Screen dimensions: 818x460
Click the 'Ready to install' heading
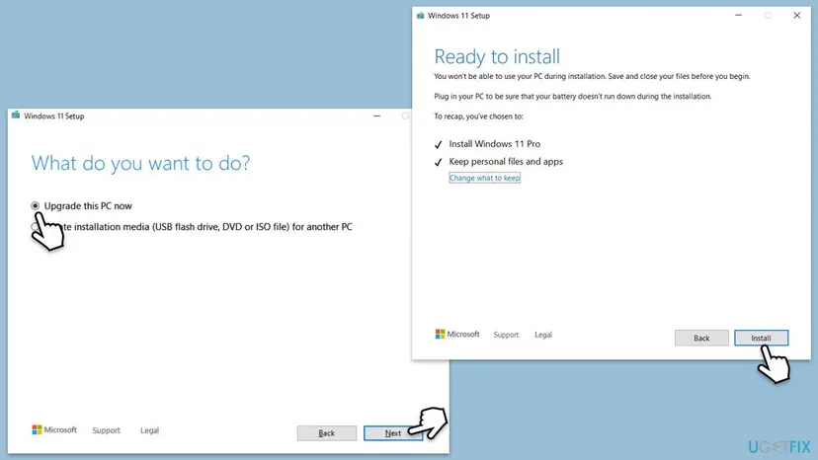tap(497, 56)
